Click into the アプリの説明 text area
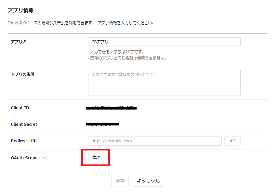Viewport: 279px width, 195px height. point(164,83)
